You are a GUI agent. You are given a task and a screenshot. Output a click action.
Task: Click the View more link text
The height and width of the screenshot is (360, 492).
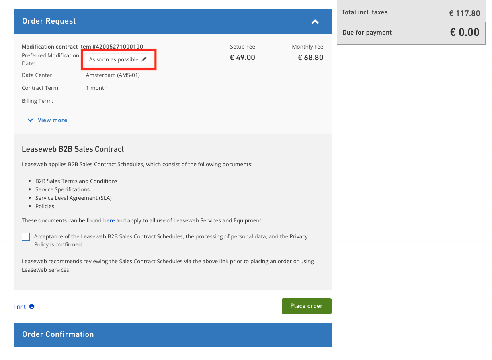(x=52, y=120)
